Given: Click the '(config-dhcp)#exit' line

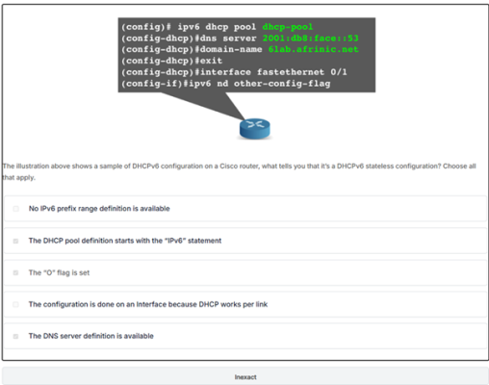Looking at the screenshot, I should 171,61.
